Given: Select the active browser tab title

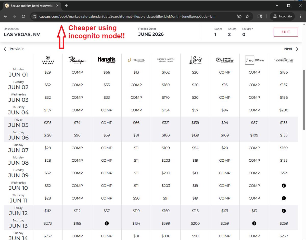Looking at the screenshot, I should click(x=32, y=6).
